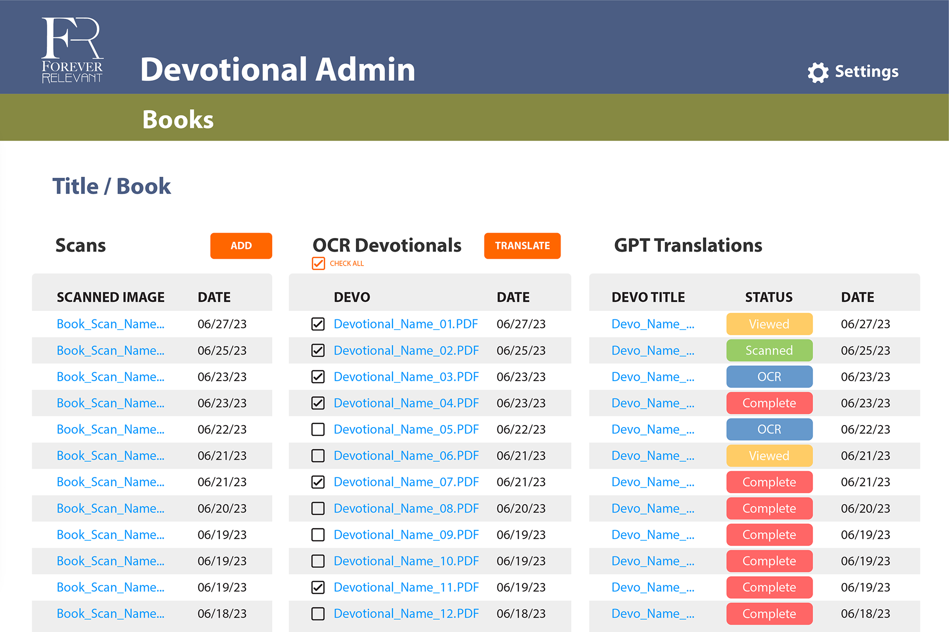Click the Settings gear icon
The width and height of the screenshot is (949, 632).
pyautogui.click(x=818, y=73)
